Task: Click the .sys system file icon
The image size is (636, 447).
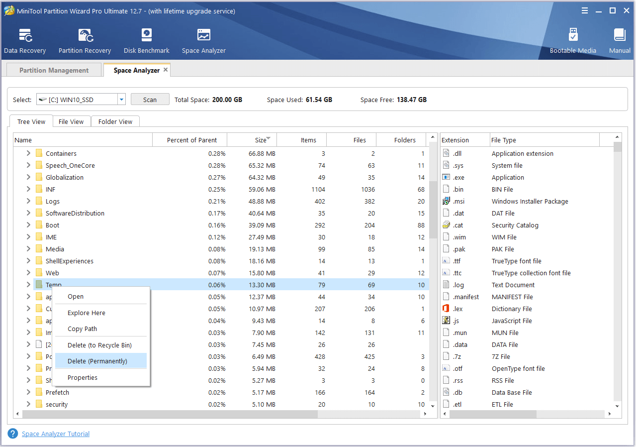Action: click(x=446, y=166)
